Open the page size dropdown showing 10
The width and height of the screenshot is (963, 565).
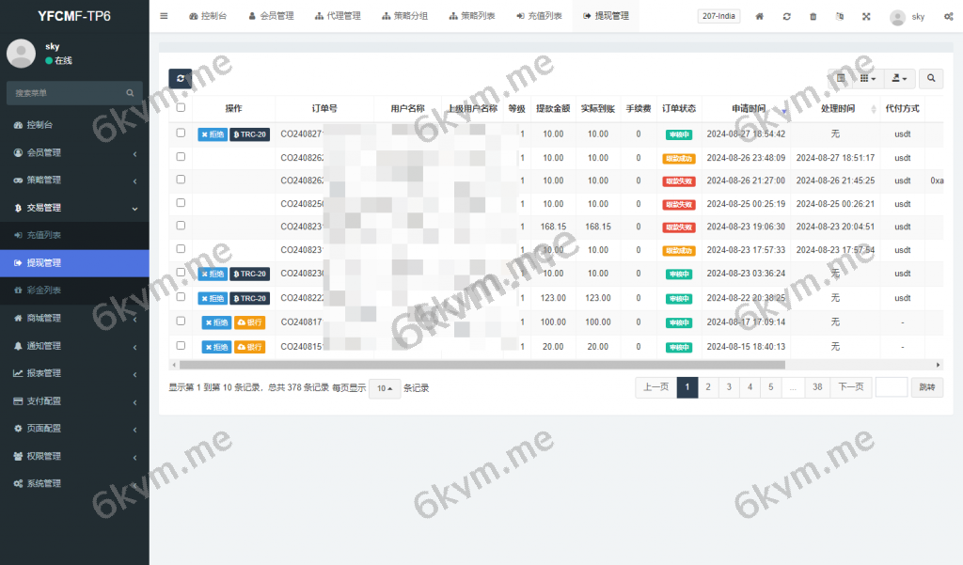point(384,387)
